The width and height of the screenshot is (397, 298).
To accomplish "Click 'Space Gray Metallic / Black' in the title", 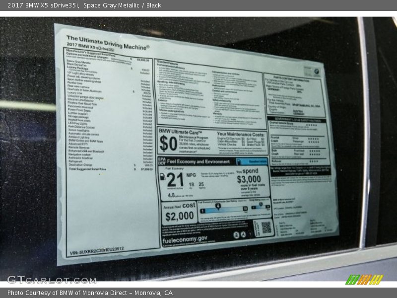I will 122,5.
